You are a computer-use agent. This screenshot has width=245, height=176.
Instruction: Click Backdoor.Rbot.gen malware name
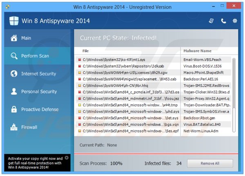pos(199,118)
